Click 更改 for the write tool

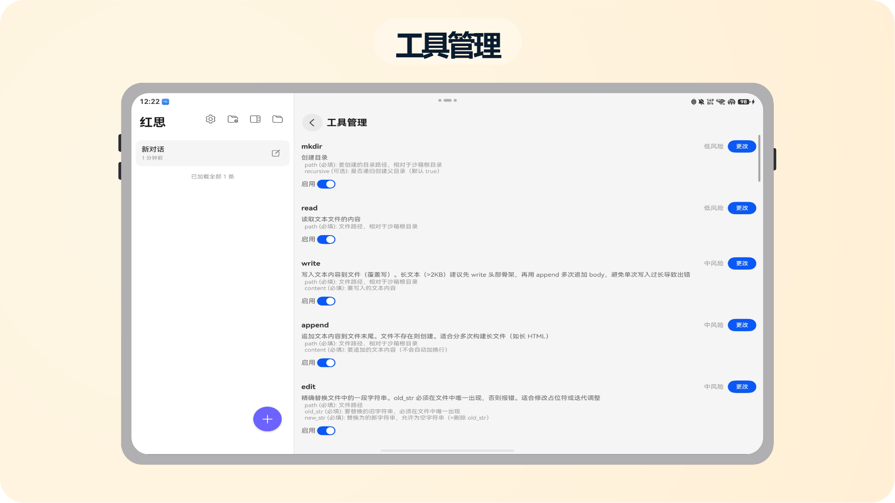point(742,264)
